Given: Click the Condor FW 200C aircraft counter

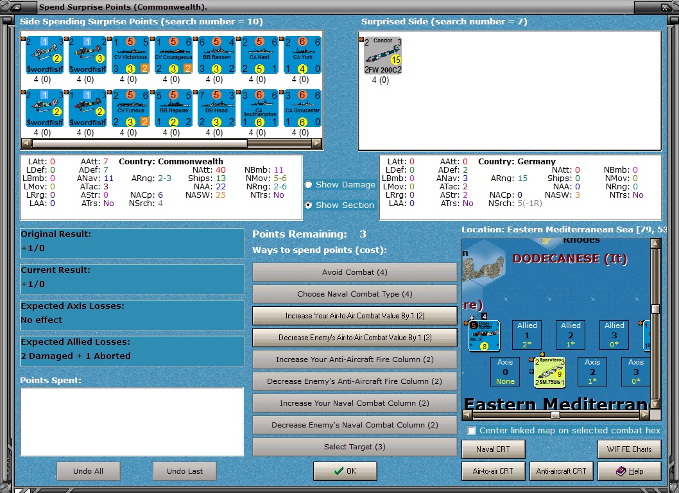Looking at the screenshot, I should pos(382,55).
